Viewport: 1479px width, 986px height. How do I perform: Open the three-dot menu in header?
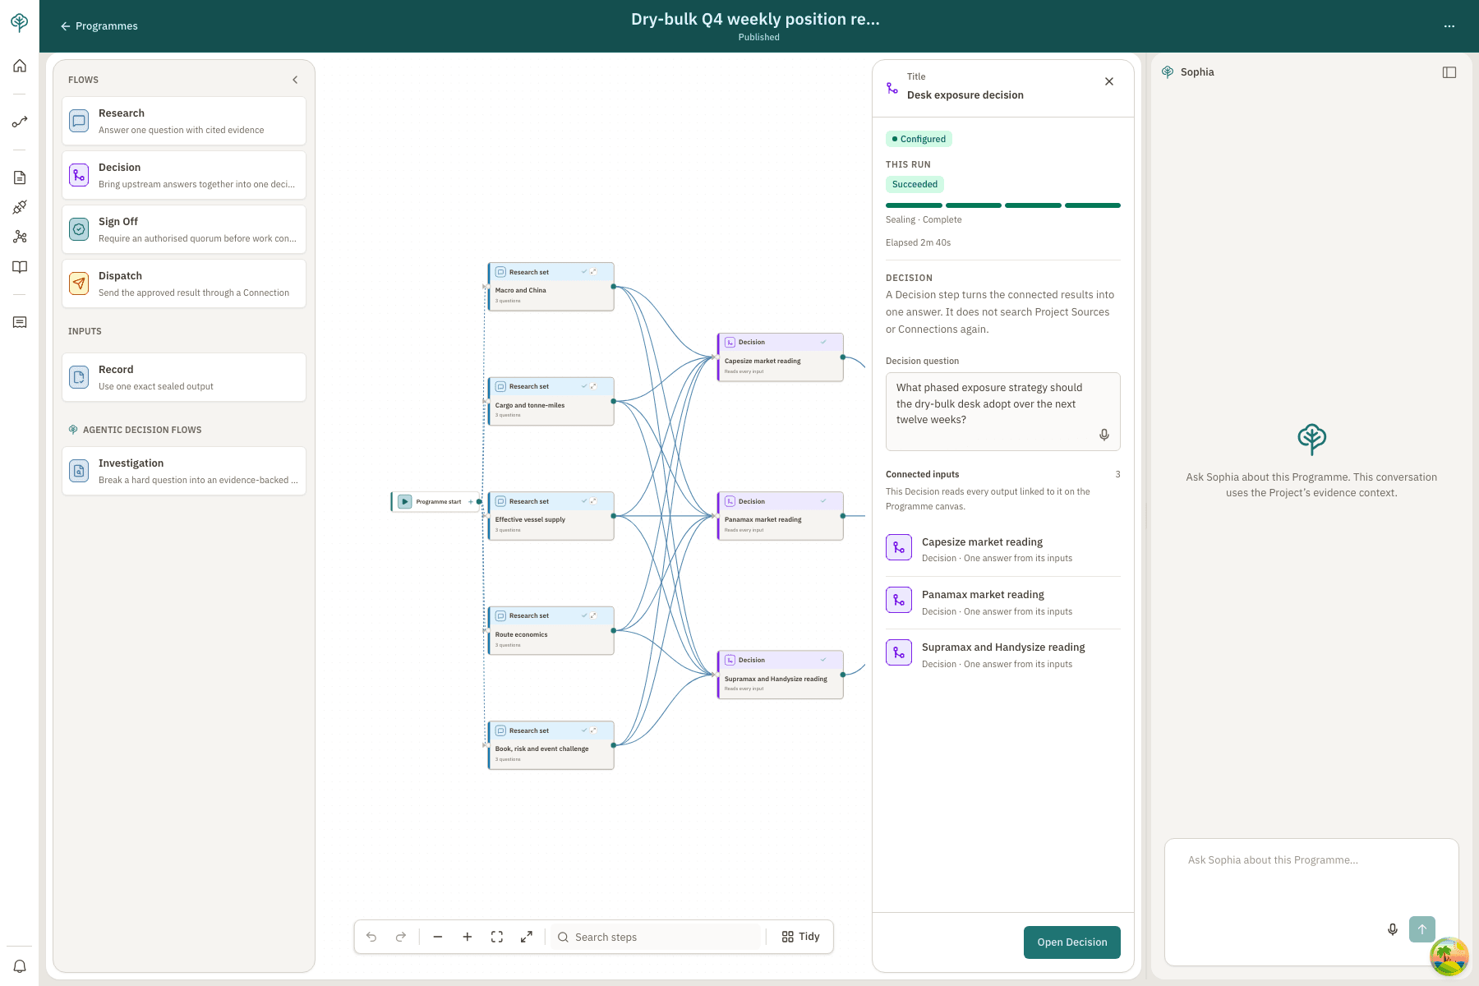(1449, 26)
